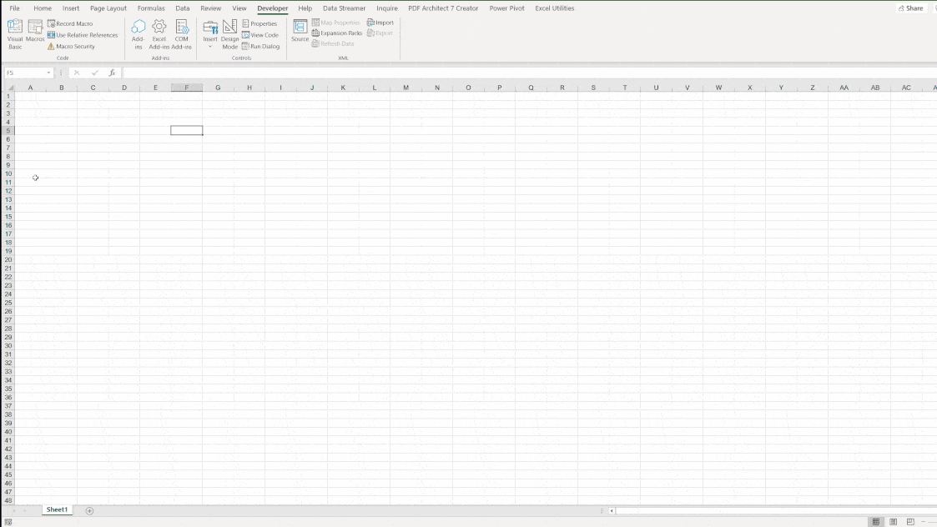Switch to the Formulas ribbon tab
This screenshot has width=937, height=527.
pos(151,8)
